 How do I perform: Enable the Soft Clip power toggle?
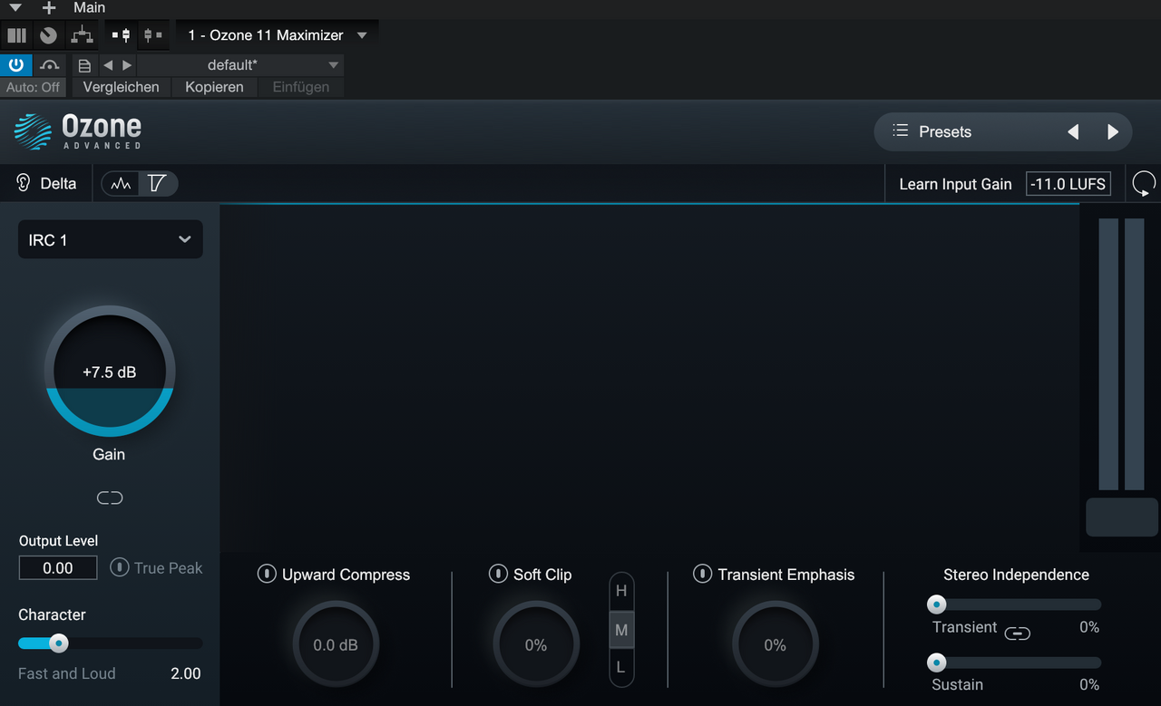pyautogui.click(x=498, y=574)
